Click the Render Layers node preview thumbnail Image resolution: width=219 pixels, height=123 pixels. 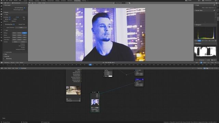pos(73,91)
